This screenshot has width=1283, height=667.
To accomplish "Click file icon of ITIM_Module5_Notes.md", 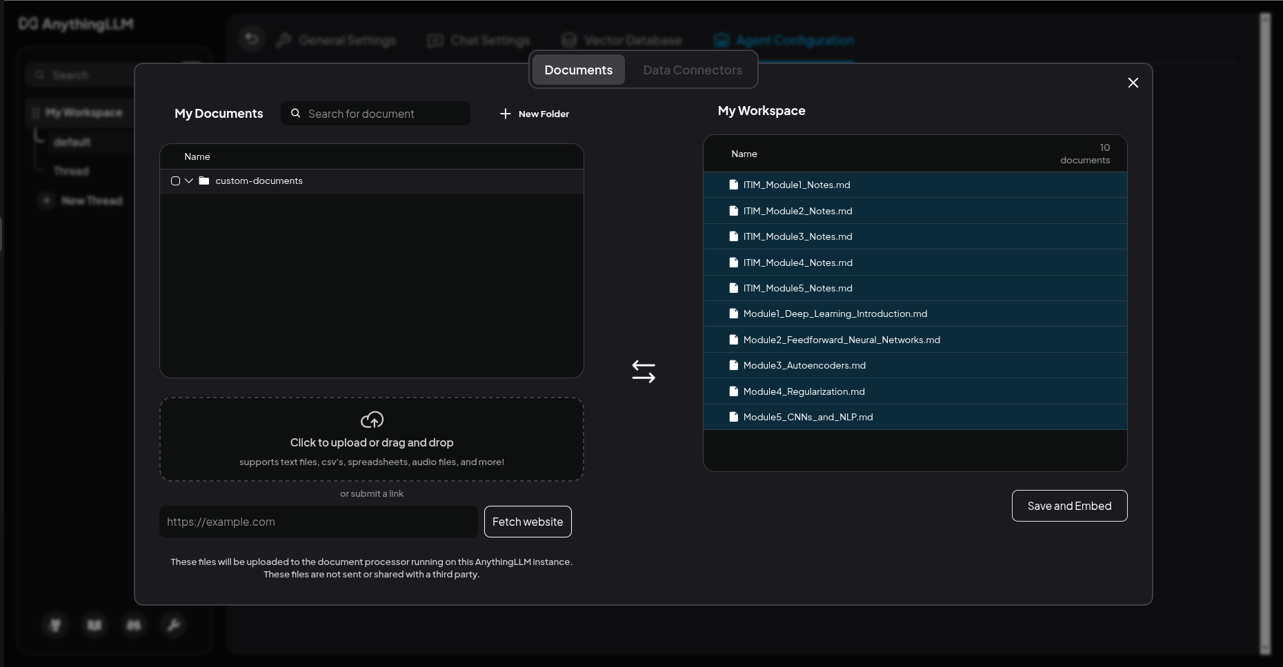I will pos(734,288).
